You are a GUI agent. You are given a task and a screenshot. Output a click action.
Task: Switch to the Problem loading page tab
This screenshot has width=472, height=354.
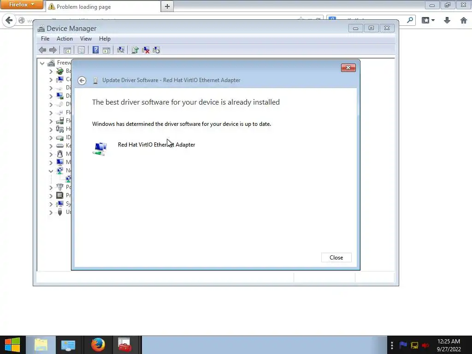(x=103, y=6)
